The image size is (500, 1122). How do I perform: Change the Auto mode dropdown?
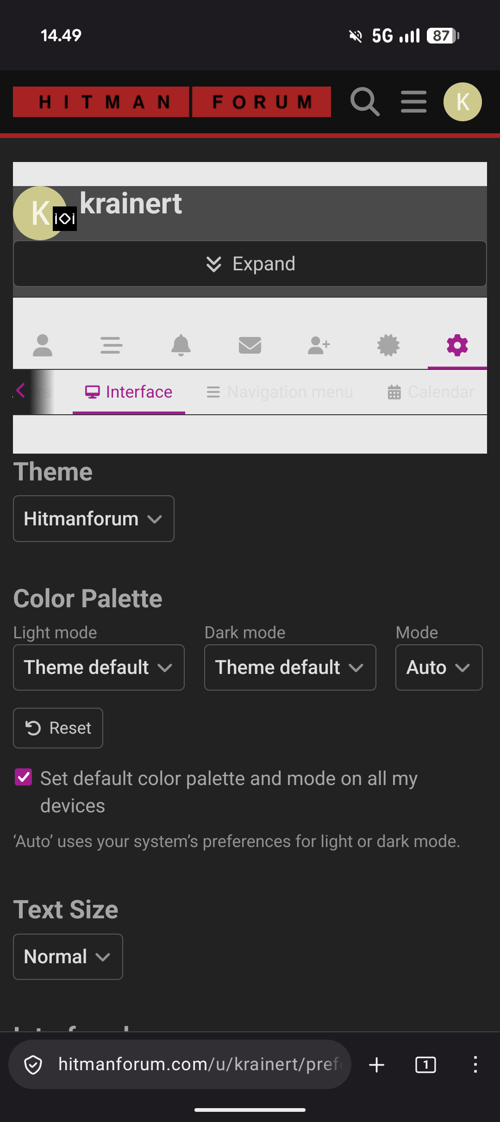[x=439, y=667]
